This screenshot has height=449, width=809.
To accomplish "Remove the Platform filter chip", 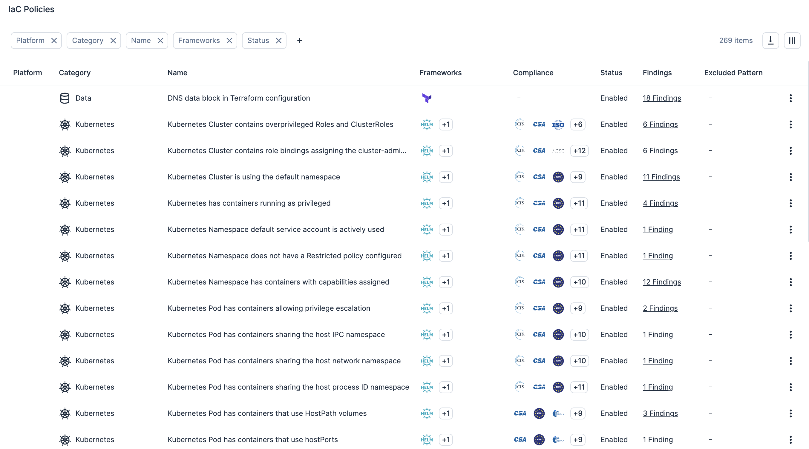I will click(54, 41).
